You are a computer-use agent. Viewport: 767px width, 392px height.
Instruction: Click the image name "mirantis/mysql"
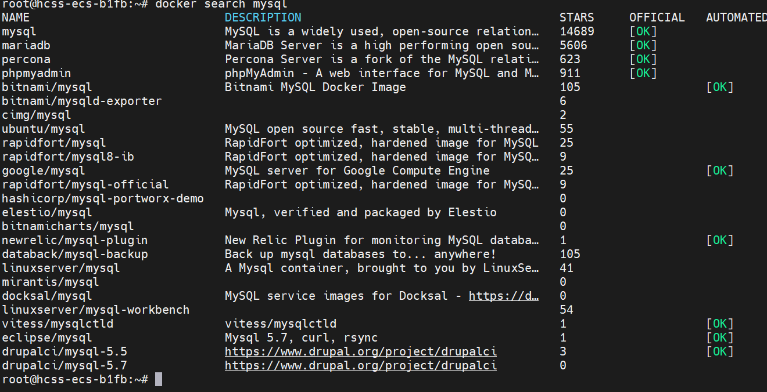[51, 282]
